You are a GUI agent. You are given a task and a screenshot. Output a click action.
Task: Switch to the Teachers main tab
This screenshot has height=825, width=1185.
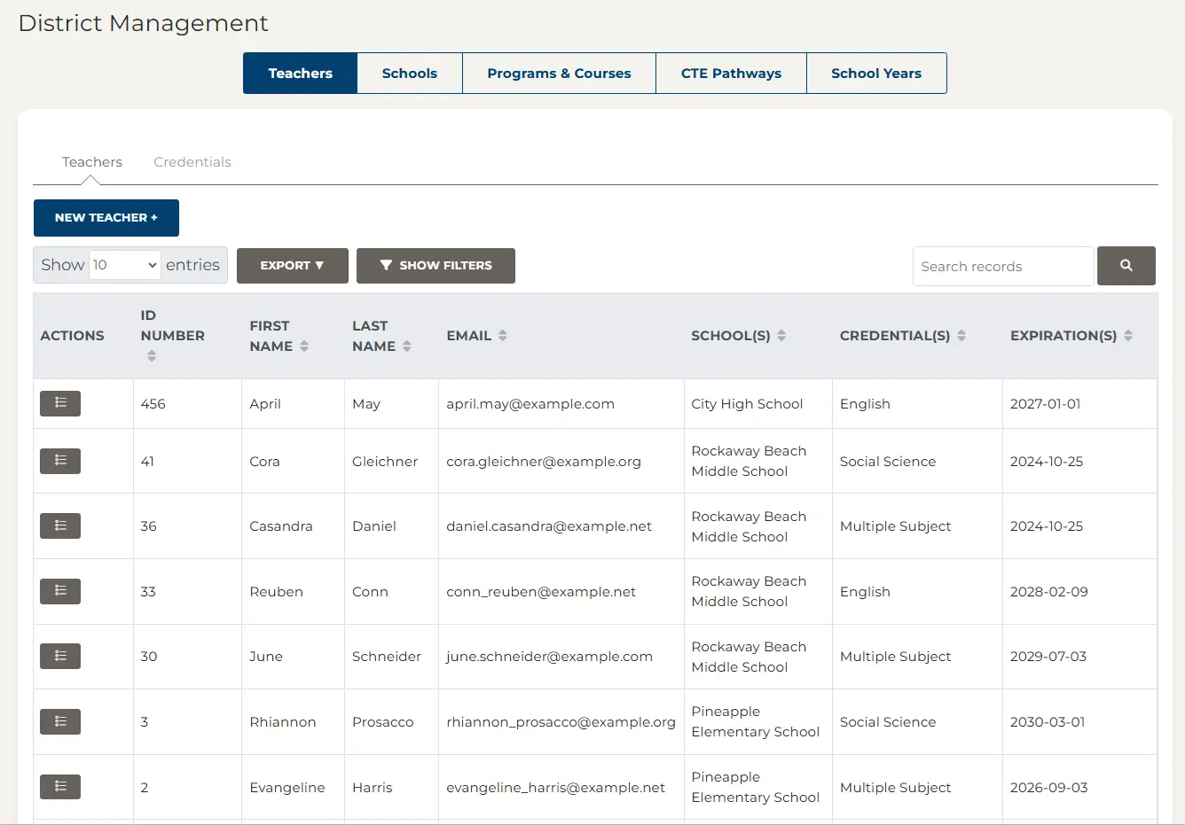tap(301, 73)
